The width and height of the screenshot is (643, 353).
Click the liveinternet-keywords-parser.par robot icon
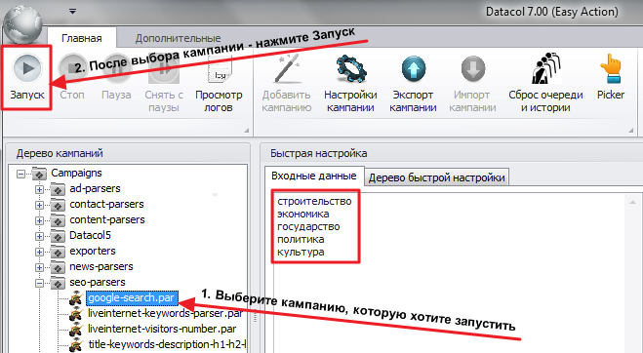tap(76, 314)
